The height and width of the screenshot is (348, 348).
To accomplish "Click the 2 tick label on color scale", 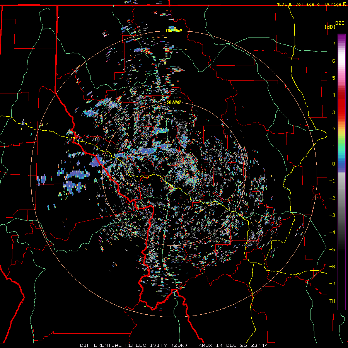I will tap(334, 129).
